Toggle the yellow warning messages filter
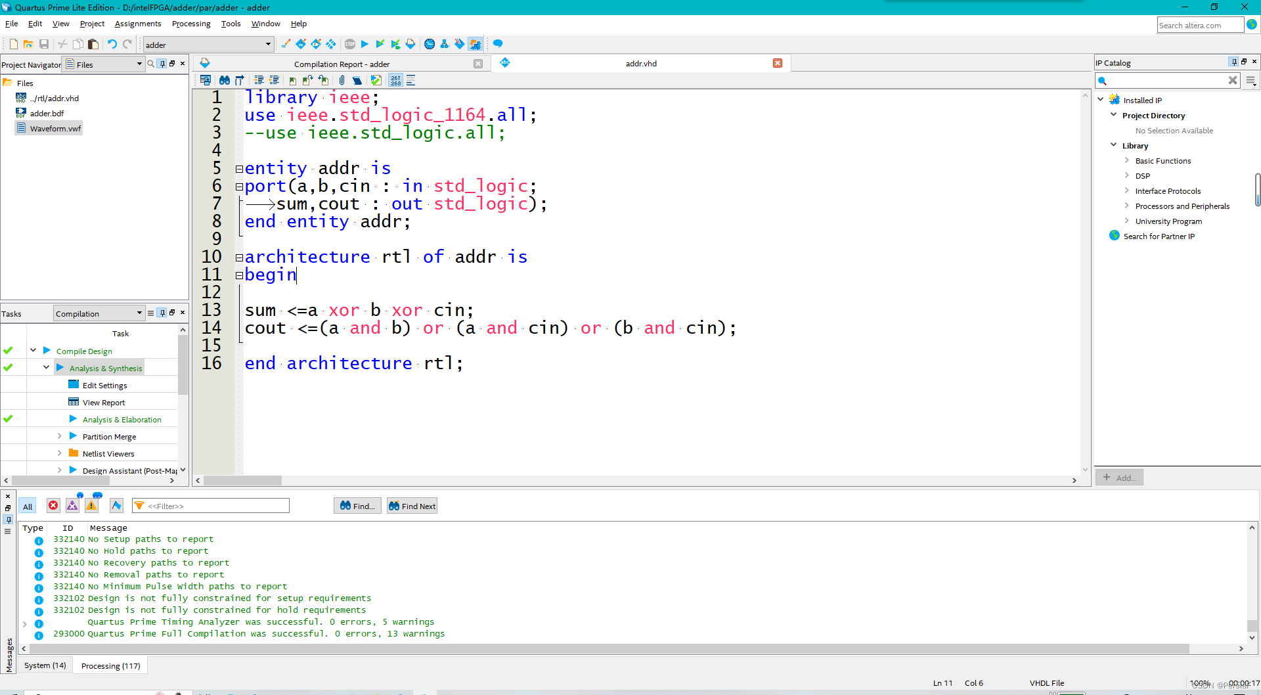 [x=91, y=505]
